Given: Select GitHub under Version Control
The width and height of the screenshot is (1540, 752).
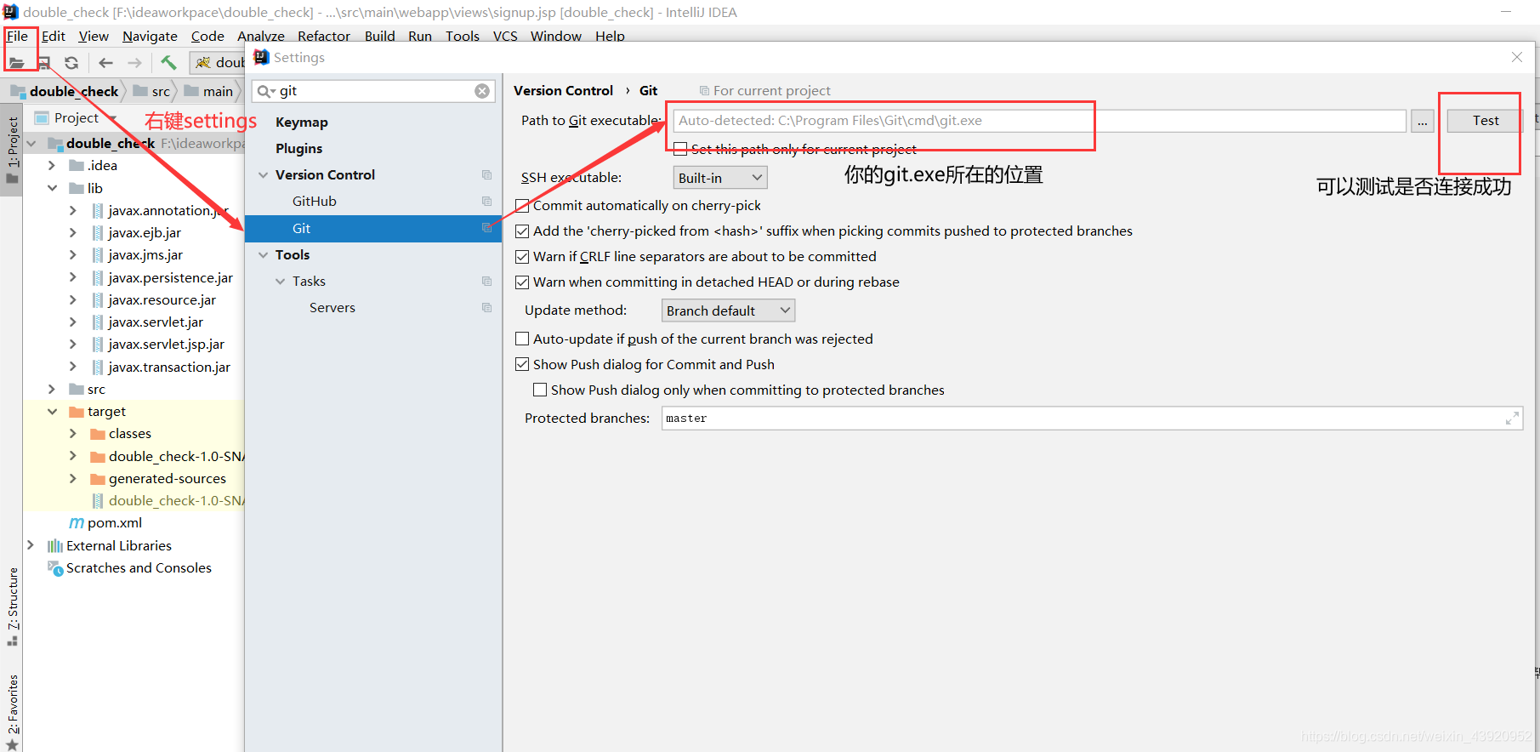Looking at the screenshot, I should (x=315, y=201).
